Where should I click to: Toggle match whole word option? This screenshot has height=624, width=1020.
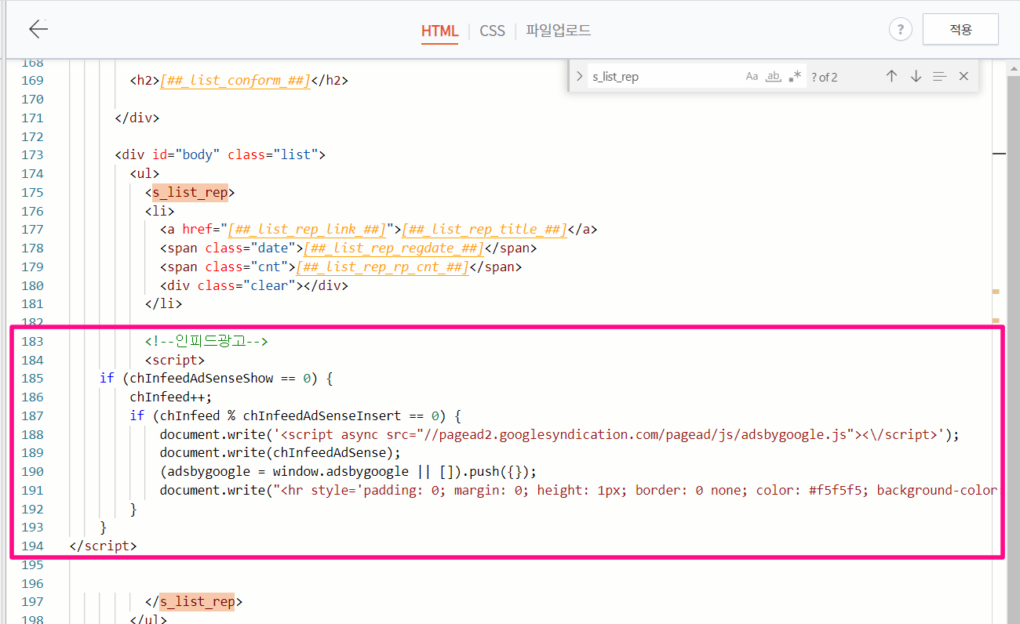pyautogui.click(x=774, y=76)
